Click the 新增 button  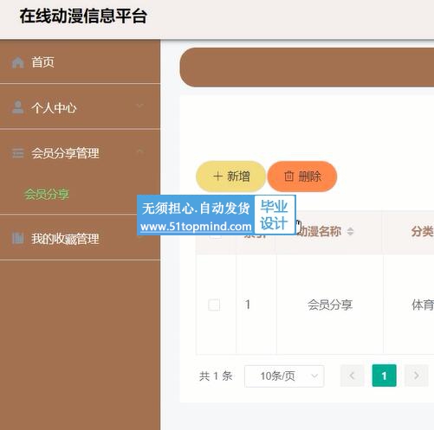(230, 176)
